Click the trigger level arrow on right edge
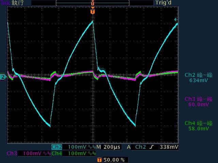 tap(176, 20)
